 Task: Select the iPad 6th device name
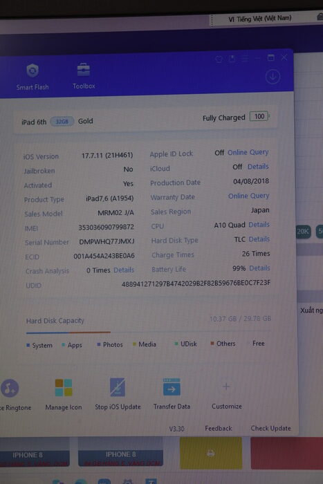point(34,122)
